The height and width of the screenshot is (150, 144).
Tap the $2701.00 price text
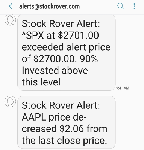pos(78,36)
